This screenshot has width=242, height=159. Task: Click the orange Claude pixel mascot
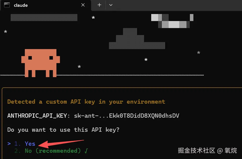(x=41, y=63)
